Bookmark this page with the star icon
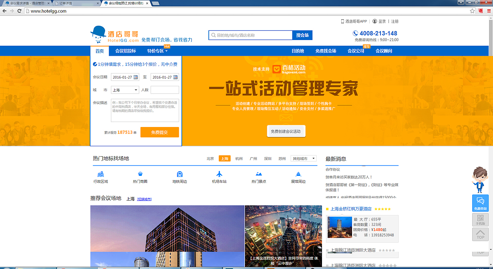 472,11
